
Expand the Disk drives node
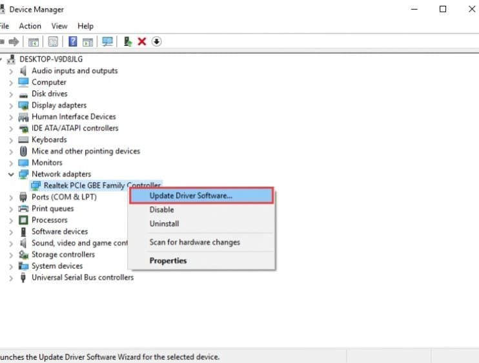[11, 94]
